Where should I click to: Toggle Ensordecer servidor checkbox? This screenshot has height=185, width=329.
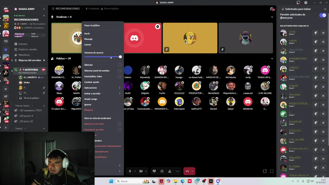coord(120,130)
